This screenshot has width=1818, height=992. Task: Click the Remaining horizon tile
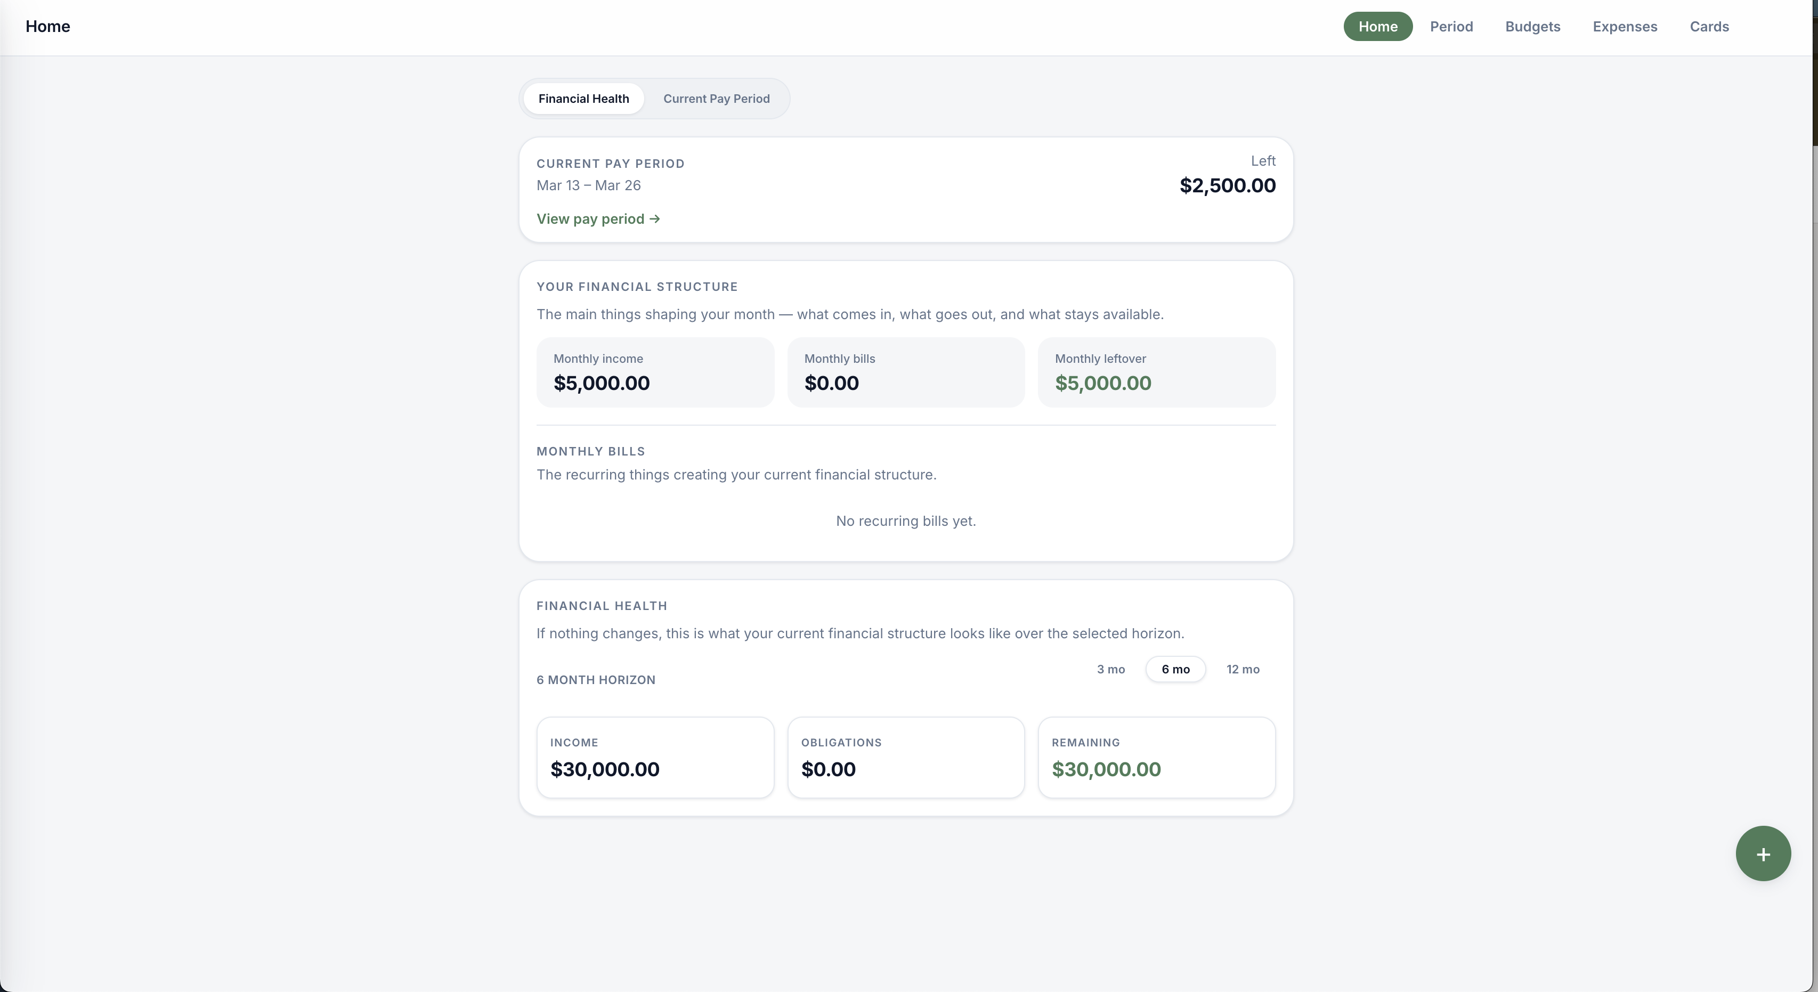pos(1156,757)
